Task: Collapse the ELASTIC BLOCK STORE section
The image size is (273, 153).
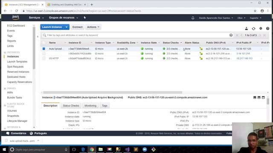Action: (x=5, y=105)
